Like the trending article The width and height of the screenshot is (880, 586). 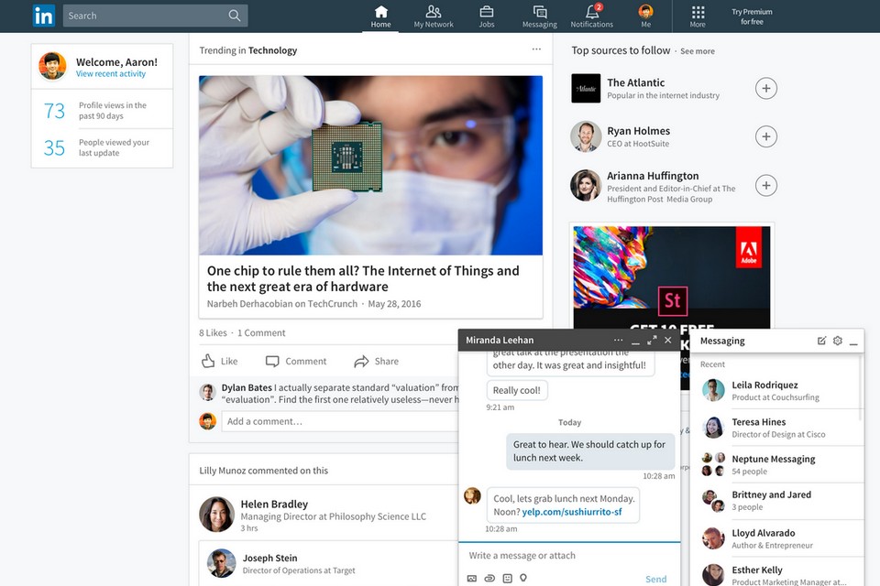coord(219,361)
